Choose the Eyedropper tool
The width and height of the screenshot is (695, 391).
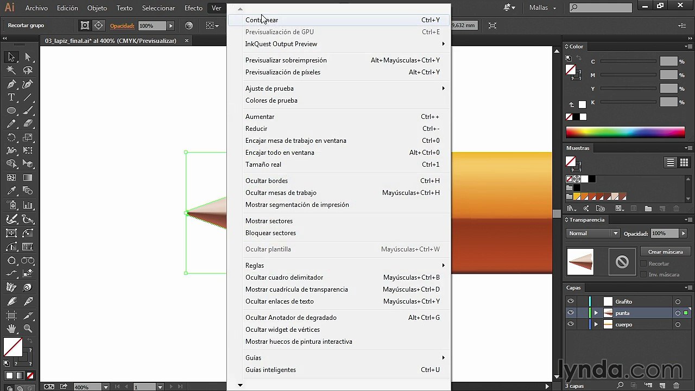11,191
